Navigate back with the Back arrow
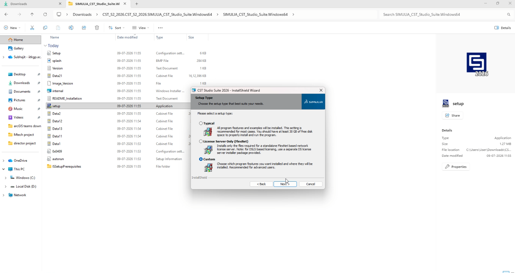The image size is (515, 273). (6, 14)
